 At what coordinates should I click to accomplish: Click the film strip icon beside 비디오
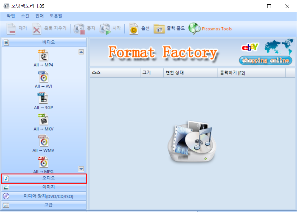(x=6, y=43)
